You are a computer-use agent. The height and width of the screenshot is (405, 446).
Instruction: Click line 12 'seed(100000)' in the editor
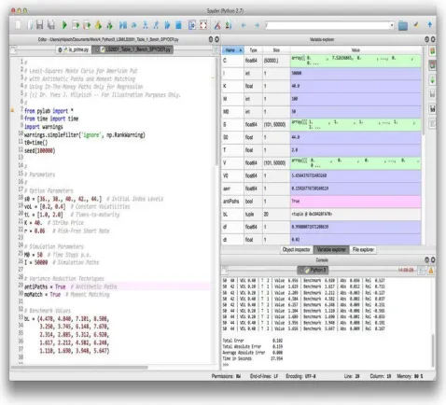click(39, 151)
